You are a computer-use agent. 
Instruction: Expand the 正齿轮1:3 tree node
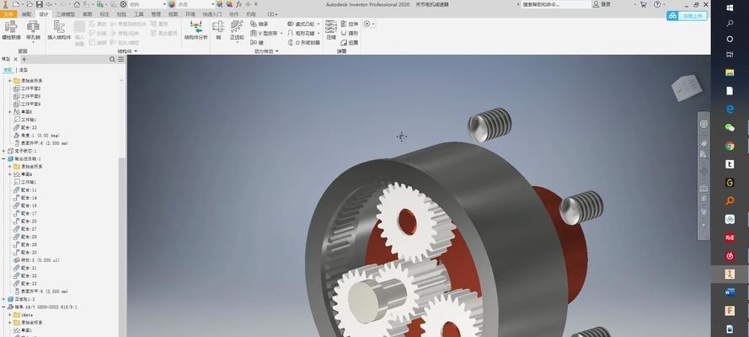4,299
